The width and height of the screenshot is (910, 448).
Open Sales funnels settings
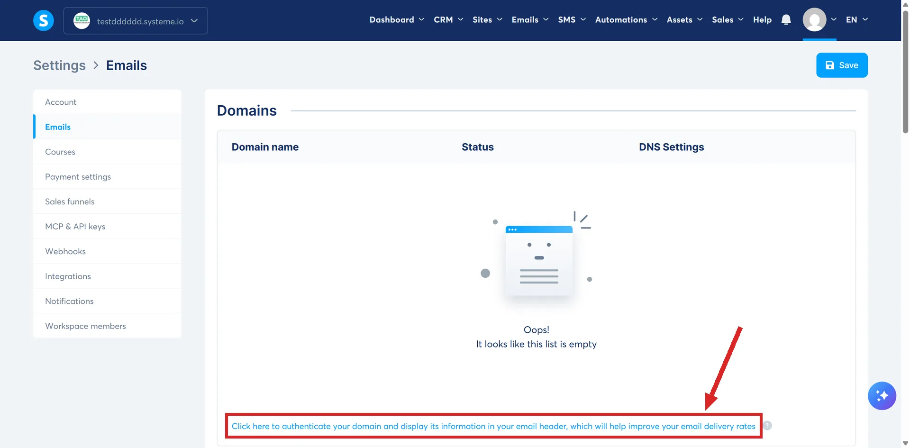(107, 201)
